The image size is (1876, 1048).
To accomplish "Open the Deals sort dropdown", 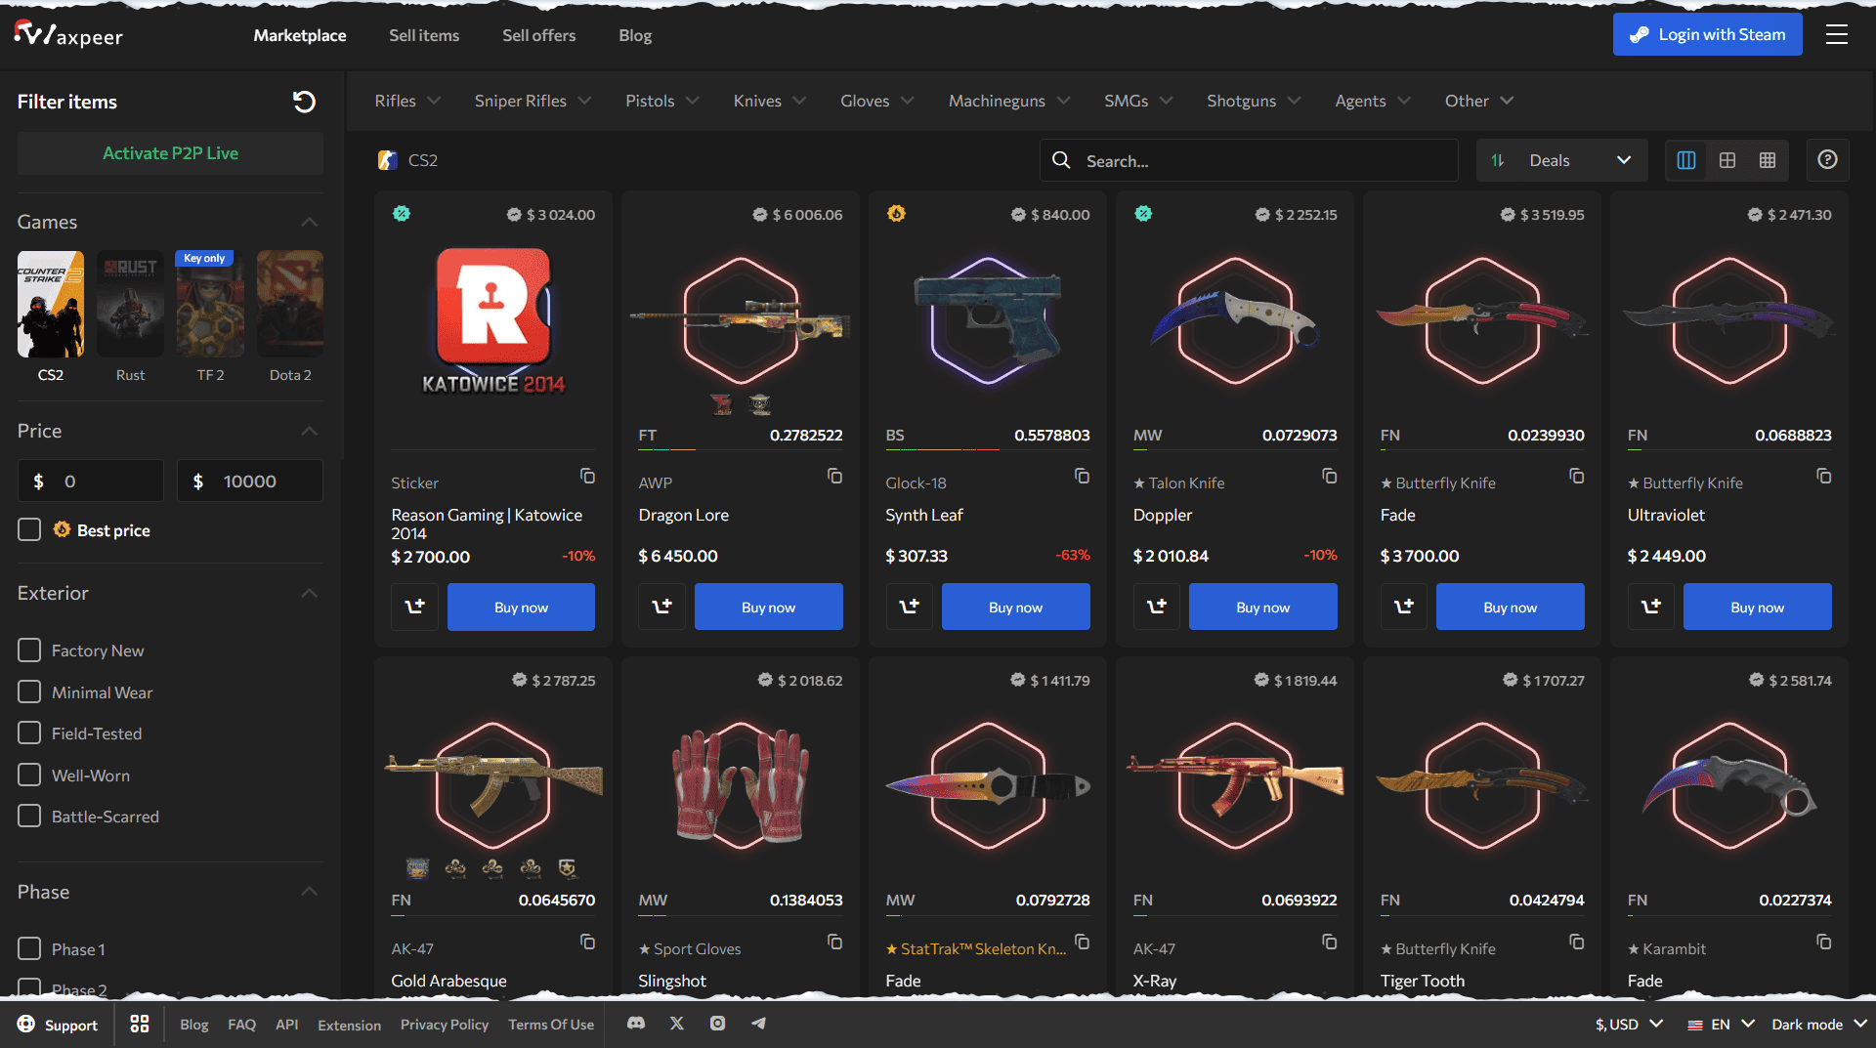I will [1561, 160].
